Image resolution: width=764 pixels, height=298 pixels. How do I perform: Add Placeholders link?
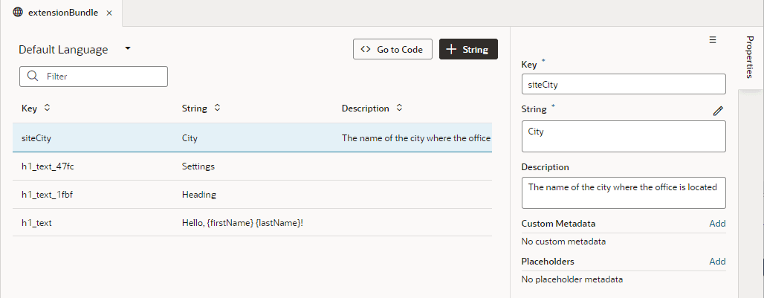coord(717,262)
